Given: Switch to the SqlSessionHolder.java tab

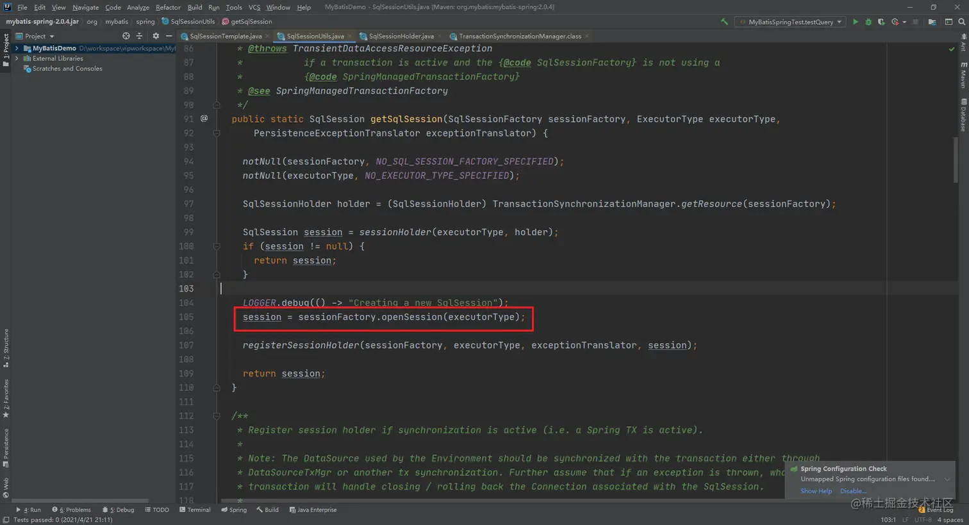Looking at the screenshot, I should (x=401, y=36).
